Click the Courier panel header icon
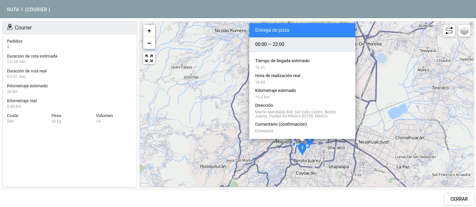This screenshot has height=207, width=476. point(10,27)
